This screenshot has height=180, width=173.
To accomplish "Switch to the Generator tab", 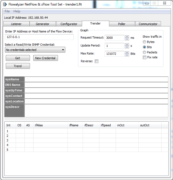I will [x=43, y=24].
